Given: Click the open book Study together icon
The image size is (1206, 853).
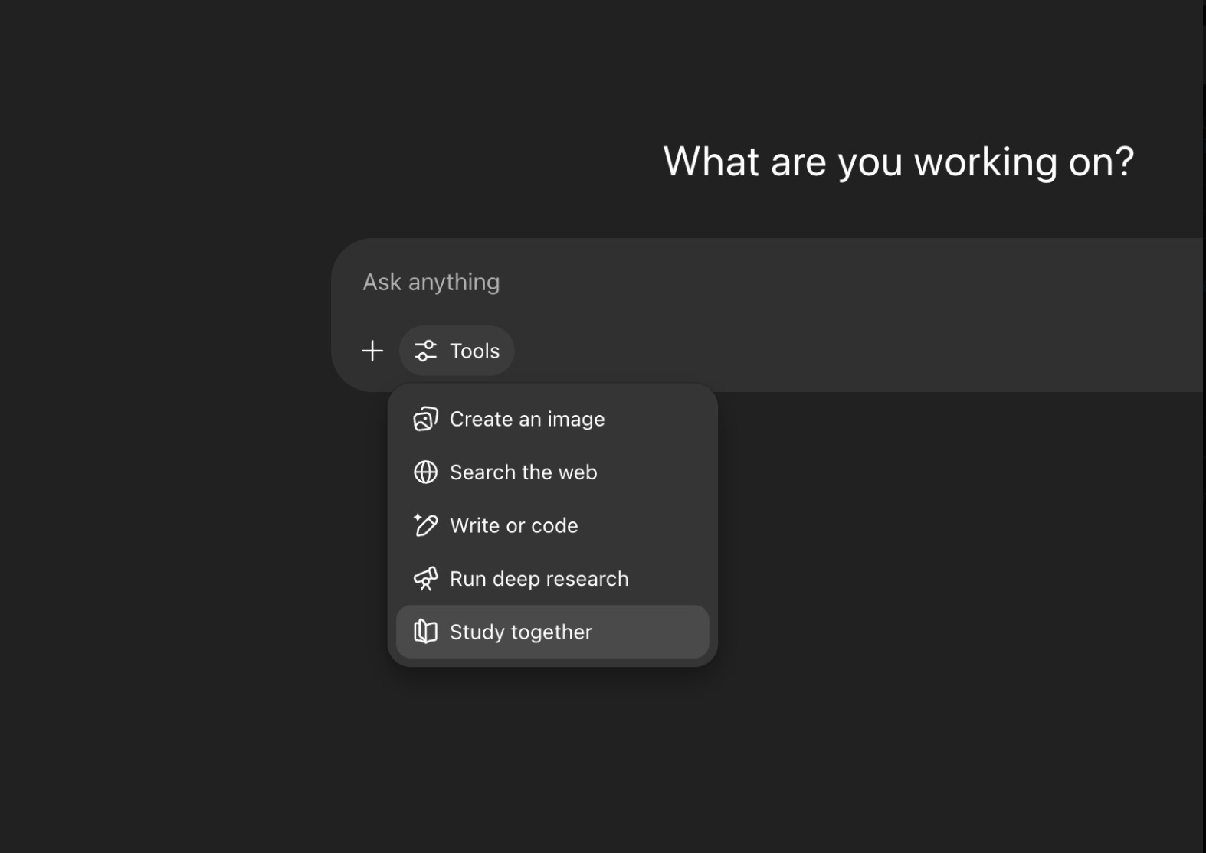Looking at the screenshot, I should pos(425,632).
